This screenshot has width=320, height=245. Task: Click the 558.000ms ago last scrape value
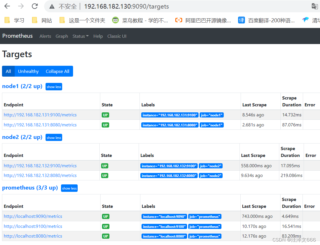pyautogui.click(x=256, y=166)
